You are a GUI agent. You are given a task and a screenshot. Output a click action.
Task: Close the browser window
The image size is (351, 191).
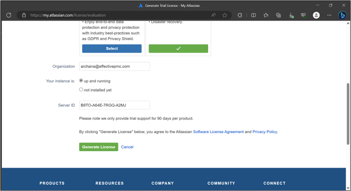pyautogui.click(x=344, y=5)
